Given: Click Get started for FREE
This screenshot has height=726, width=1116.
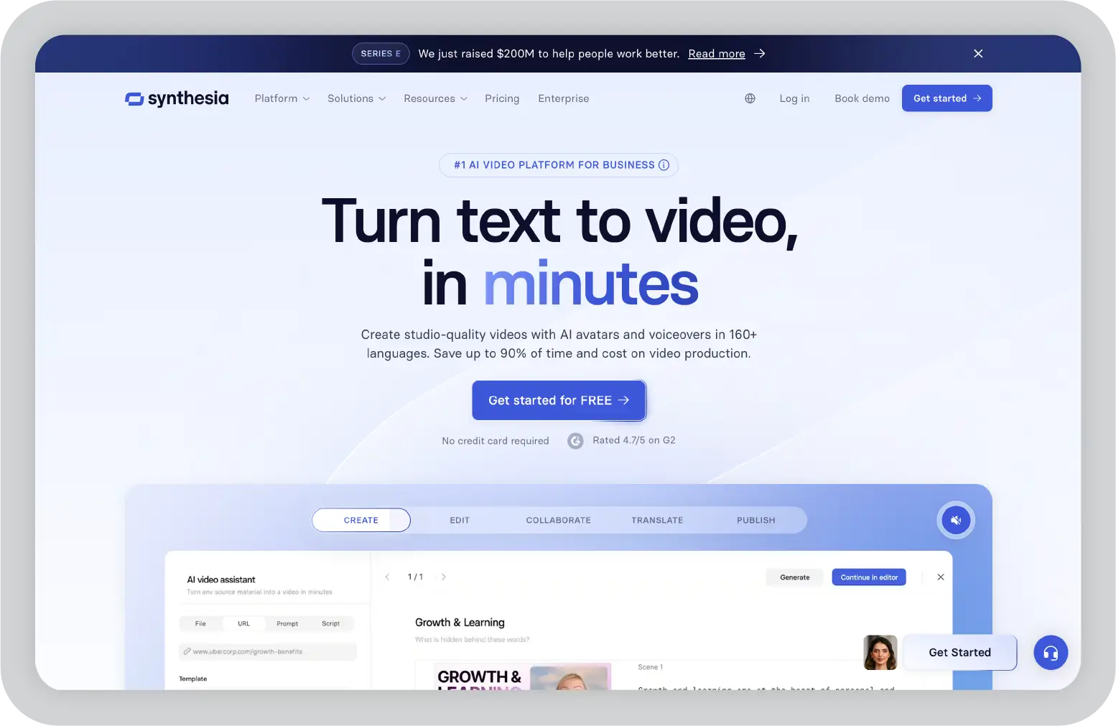Looking at the screenshot, I should (559, 401).
